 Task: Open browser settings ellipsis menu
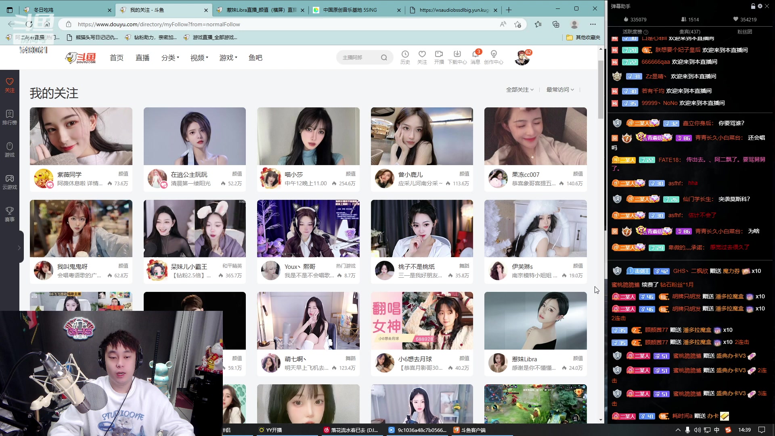pos(593,24)
